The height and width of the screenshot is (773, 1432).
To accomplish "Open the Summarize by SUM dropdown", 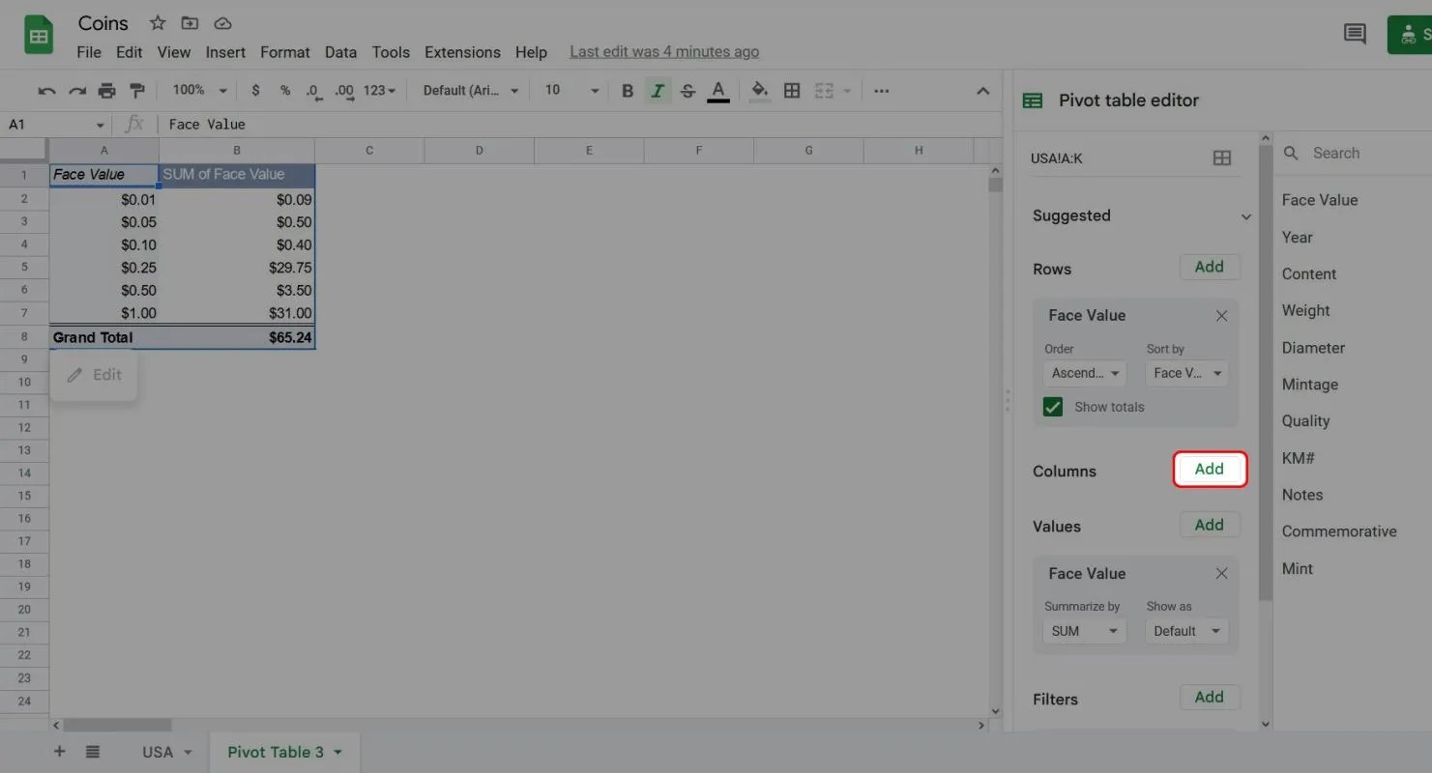I will tap(1084, 630).
